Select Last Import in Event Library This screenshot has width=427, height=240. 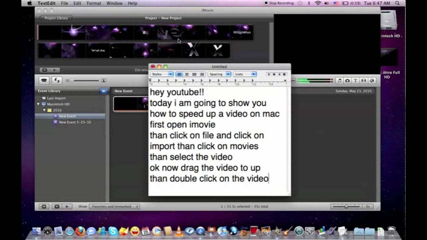(56, 98)
